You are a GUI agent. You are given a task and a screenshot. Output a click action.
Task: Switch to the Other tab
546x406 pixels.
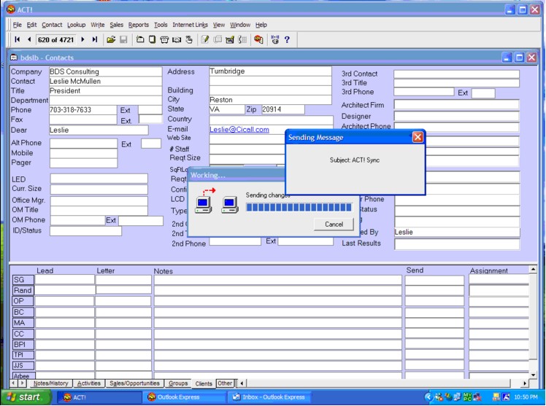tap(225, 383)
